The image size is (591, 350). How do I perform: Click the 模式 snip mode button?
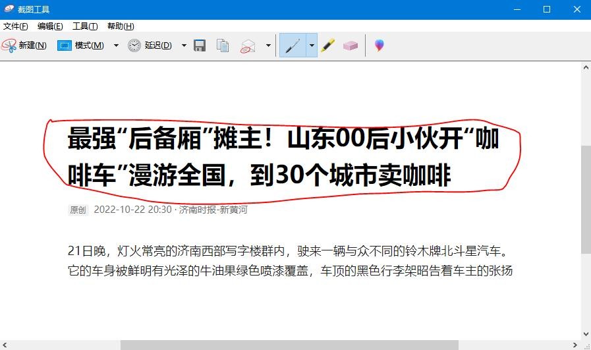pyautogui.click(x=81, y=45)
